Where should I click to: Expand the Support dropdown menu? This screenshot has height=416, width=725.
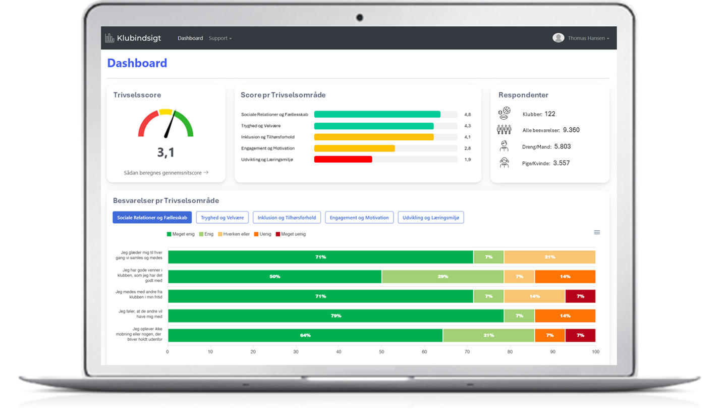point(220,38)
